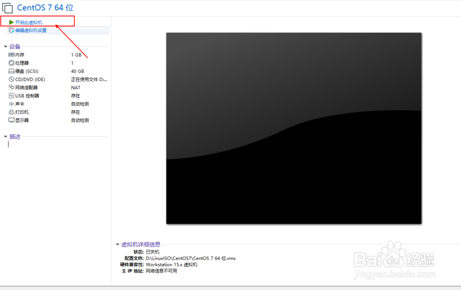Select the 声卡 device label
The width and height of the screenshot is (461, 290).
click(20, 104)
